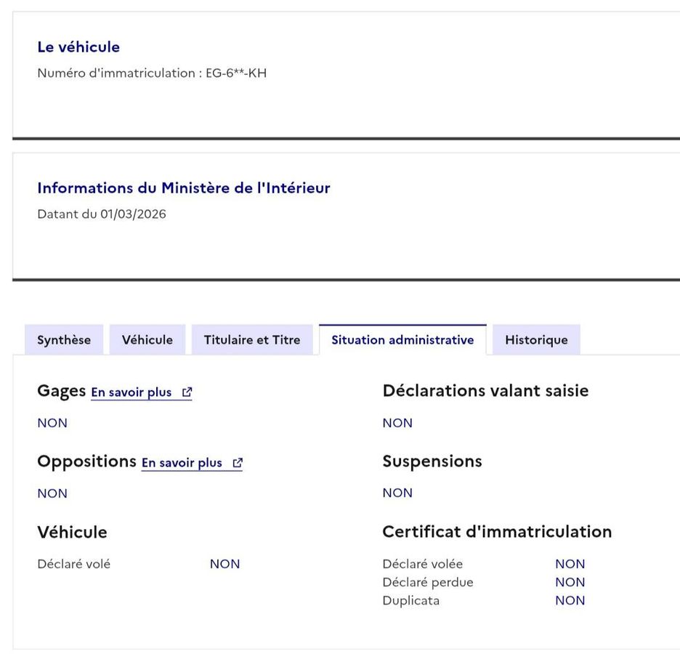The image size is (680, 654).
Task: Open 'En savoir plus' link for Gages
Action: 131,392
